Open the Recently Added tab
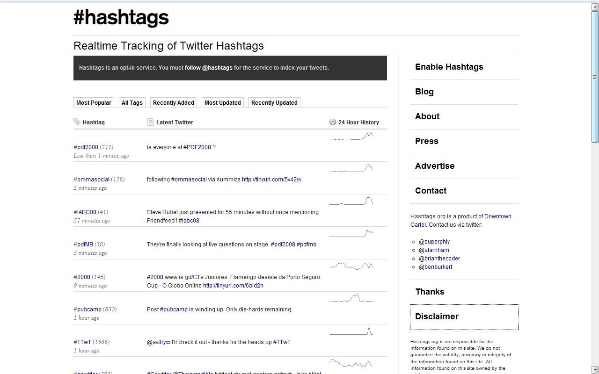 pyautogui.click(x=173, y=102)
